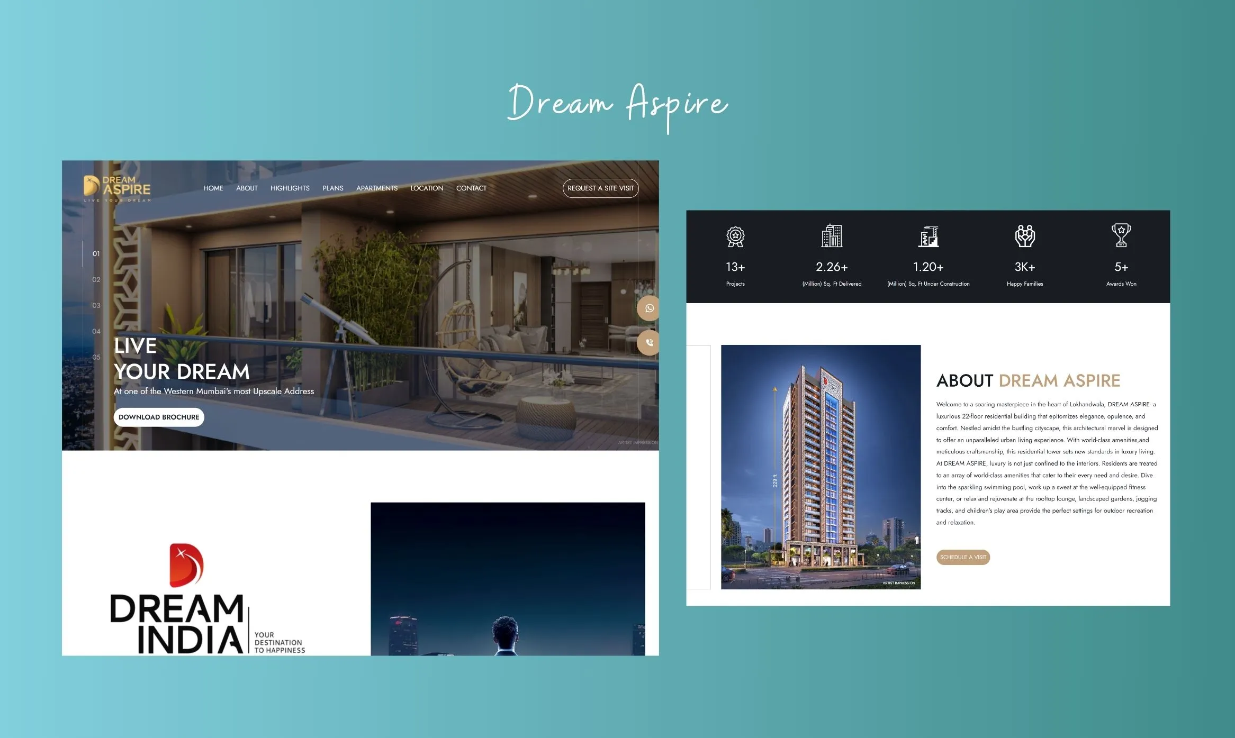This screenshot has height=738, width=1235.
Task: Click the night skyline man image
Action: [x=507, y=579]
